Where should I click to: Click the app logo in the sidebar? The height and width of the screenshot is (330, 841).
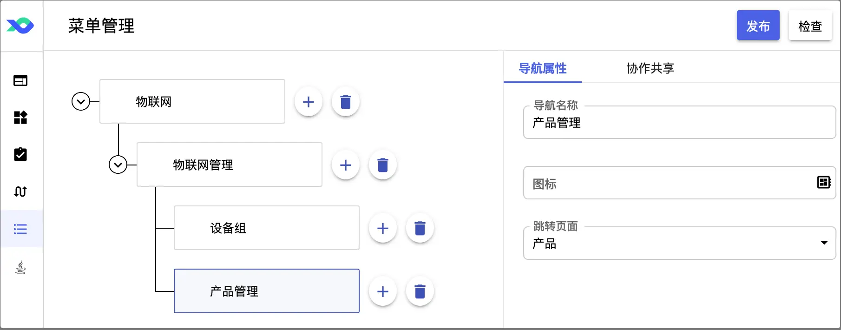click(20, 26)
